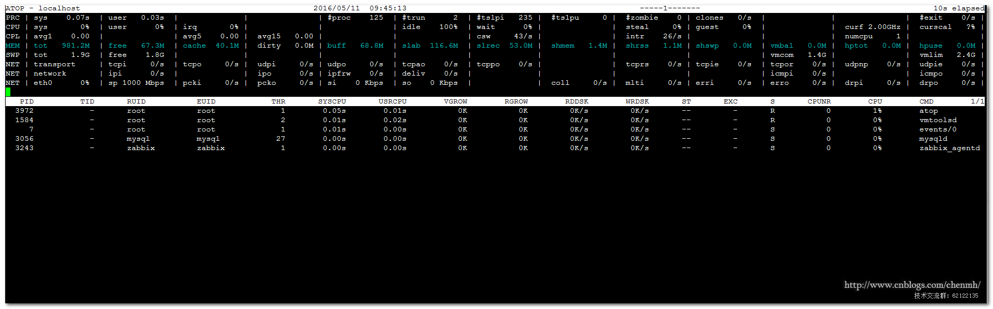Image resolution: width=993 pixels, height=309 pixels.
Task: Click the slab value 116.6M
Action: point(444,46)
